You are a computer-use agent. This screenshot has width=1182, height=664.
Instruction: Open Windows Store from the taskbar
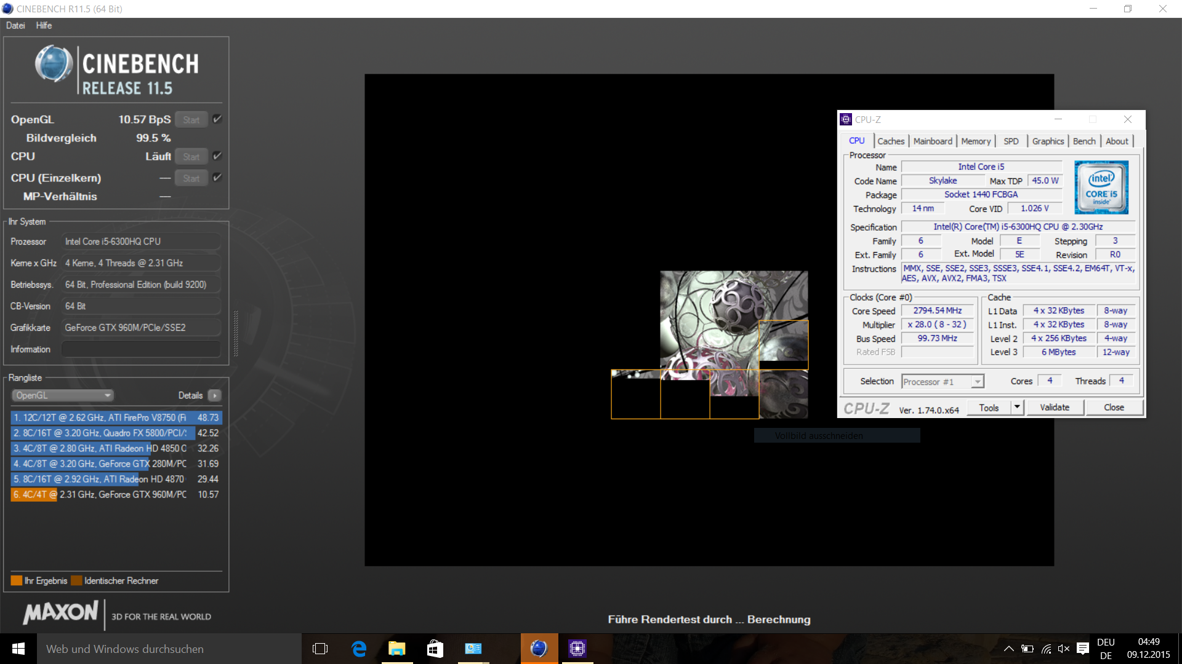(435, 649)
